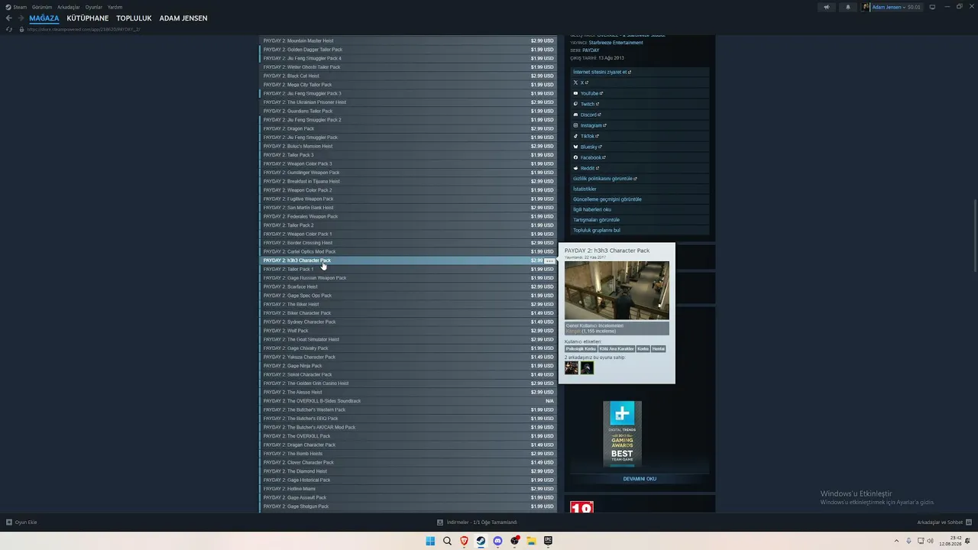Switch to the TOPLULUK tab
This screenshot has width=978, height=550.
click(x=134, y=18)
